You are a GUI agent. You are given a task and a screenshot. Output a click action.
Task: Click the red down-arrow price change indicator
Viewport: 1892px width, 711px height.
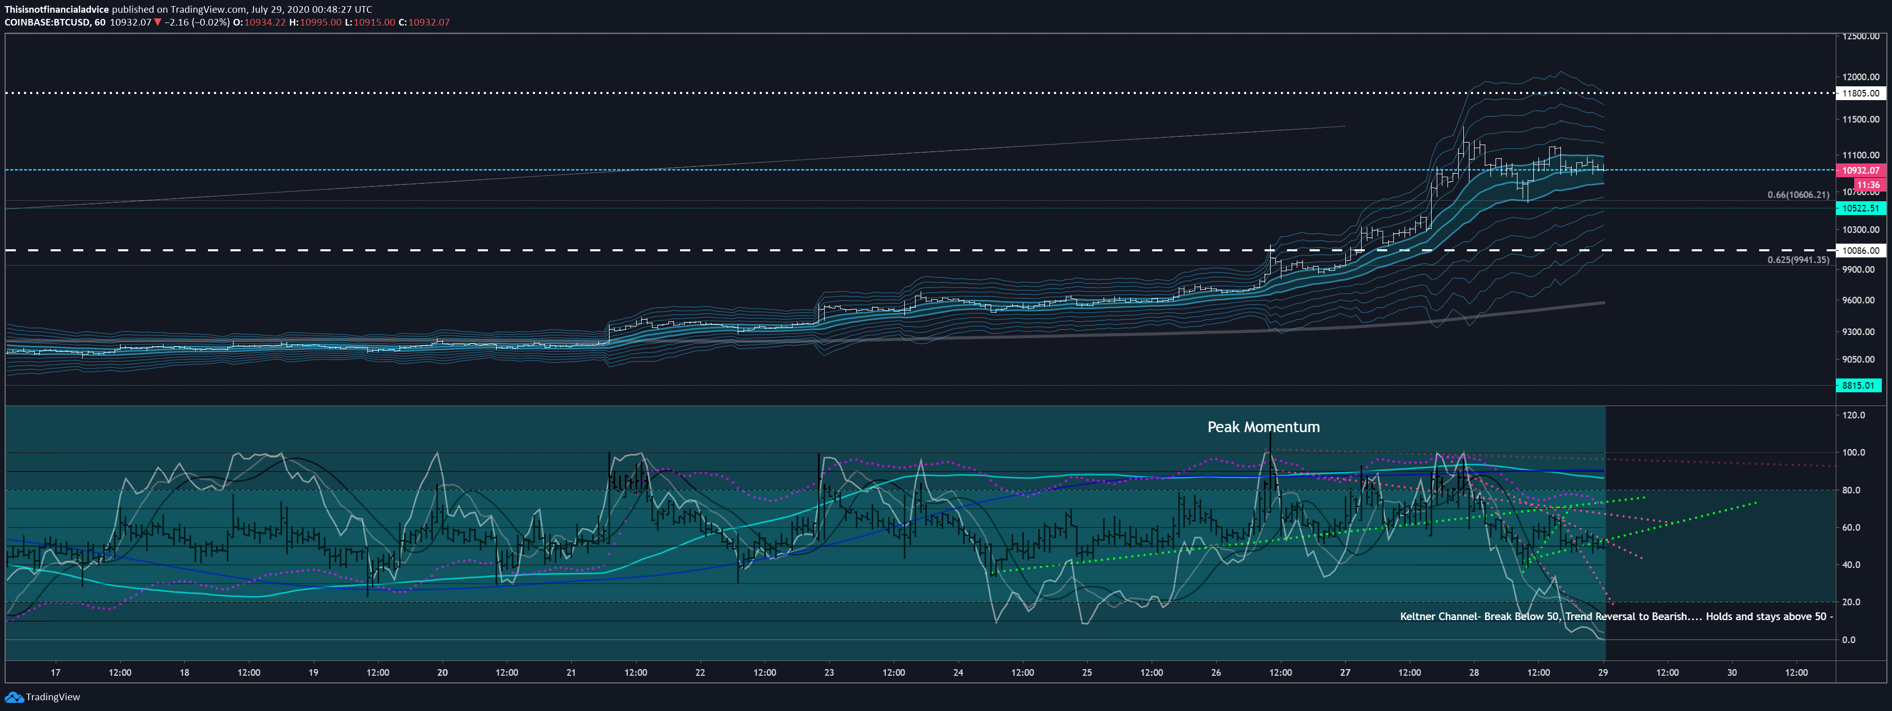(x=157, y=22)
